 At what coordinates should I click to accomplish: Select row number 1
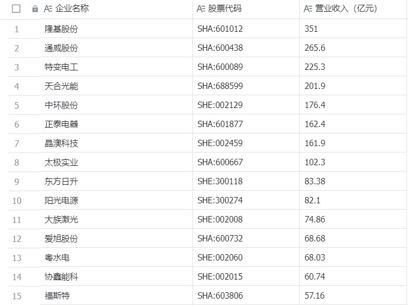click(16, 29)
